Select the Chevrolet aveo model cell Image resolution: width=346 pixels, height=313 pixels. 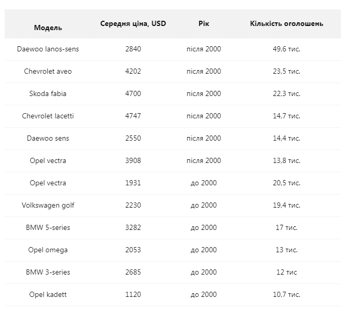pos(48,71)
